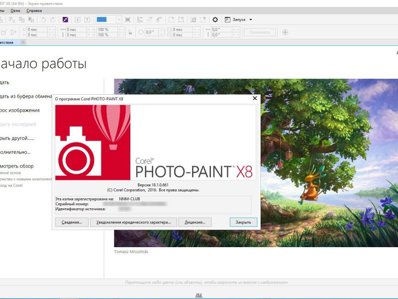Click the basics link ending 'ение основ'
The image size is (398, 299).
click(x=10, y=172)
